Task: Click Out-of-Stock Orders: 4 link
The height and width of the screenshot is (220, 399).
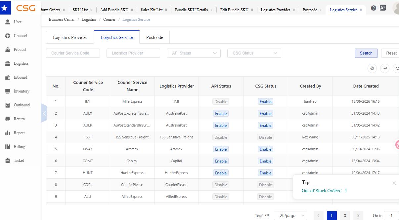Action: pyautogui.click(x=324, y=191)
